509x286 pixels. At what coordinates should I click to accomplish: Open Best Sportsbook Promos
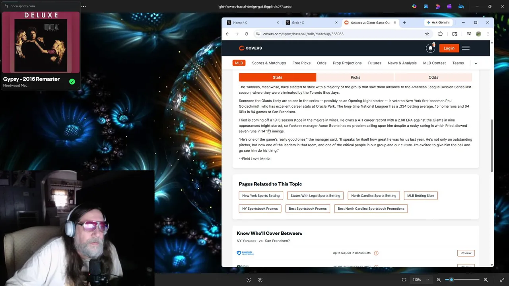[308, 209]
